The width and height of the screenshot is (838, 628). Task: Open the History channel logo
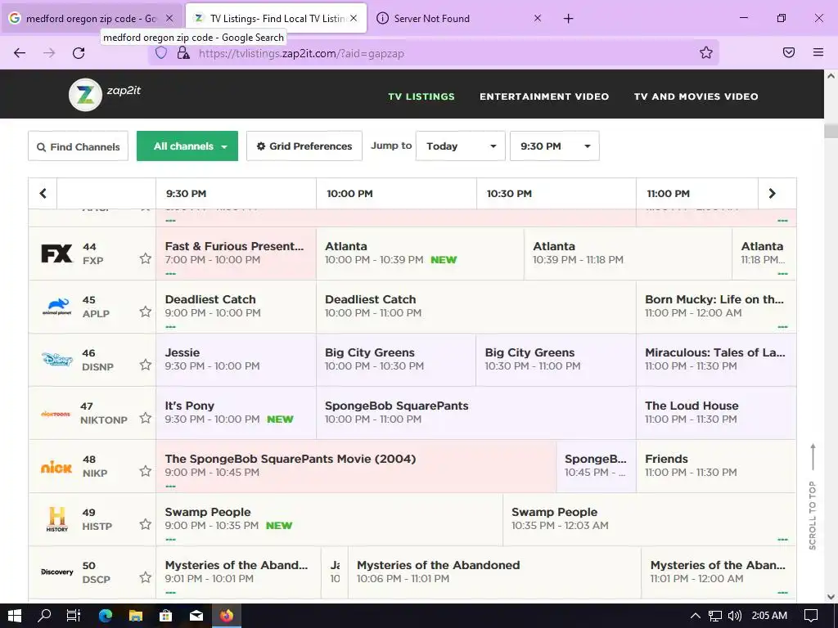click(x=56, y=519)
